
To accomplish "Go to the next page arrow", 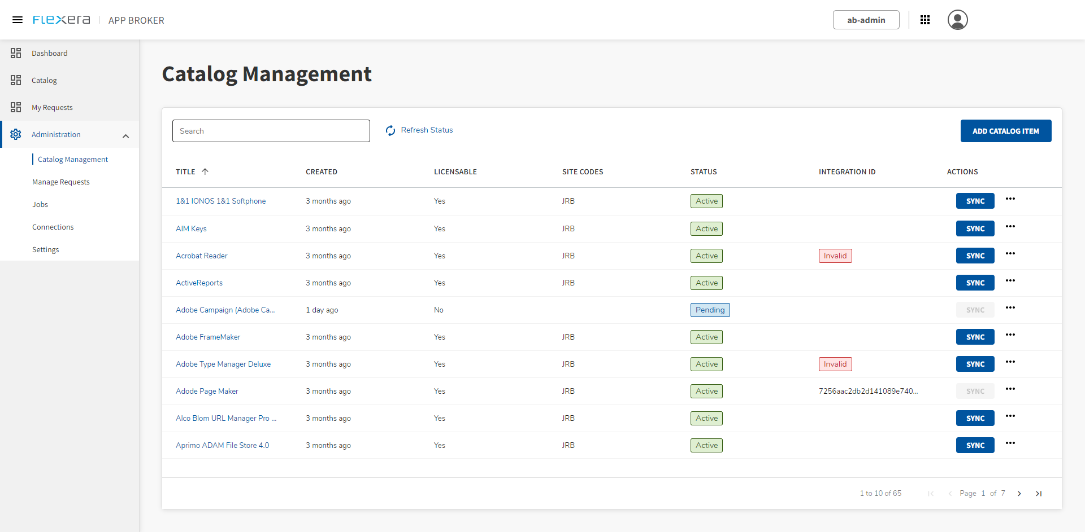I will 1019,494.
